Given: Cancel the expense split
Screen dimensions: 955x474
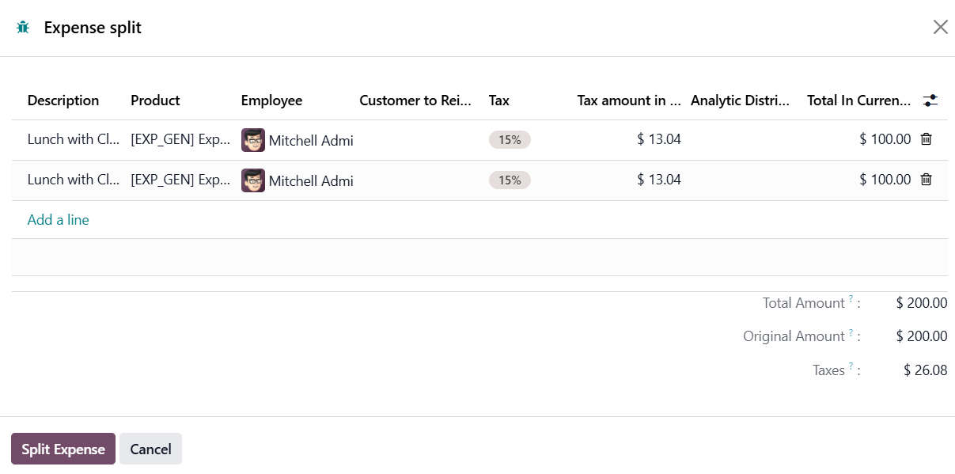Looking at the screenshot, I should (x=150, y=449).
